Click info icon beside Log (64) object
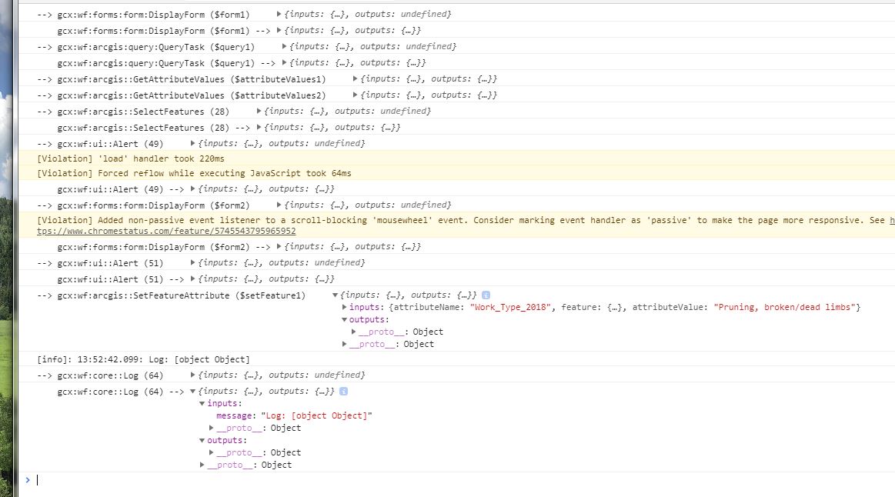 point(344,392)
